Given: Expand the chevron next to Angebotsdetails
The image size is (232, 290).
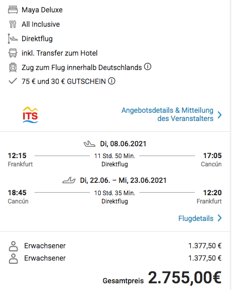Looking at the screenshot, I should (220, 115).
